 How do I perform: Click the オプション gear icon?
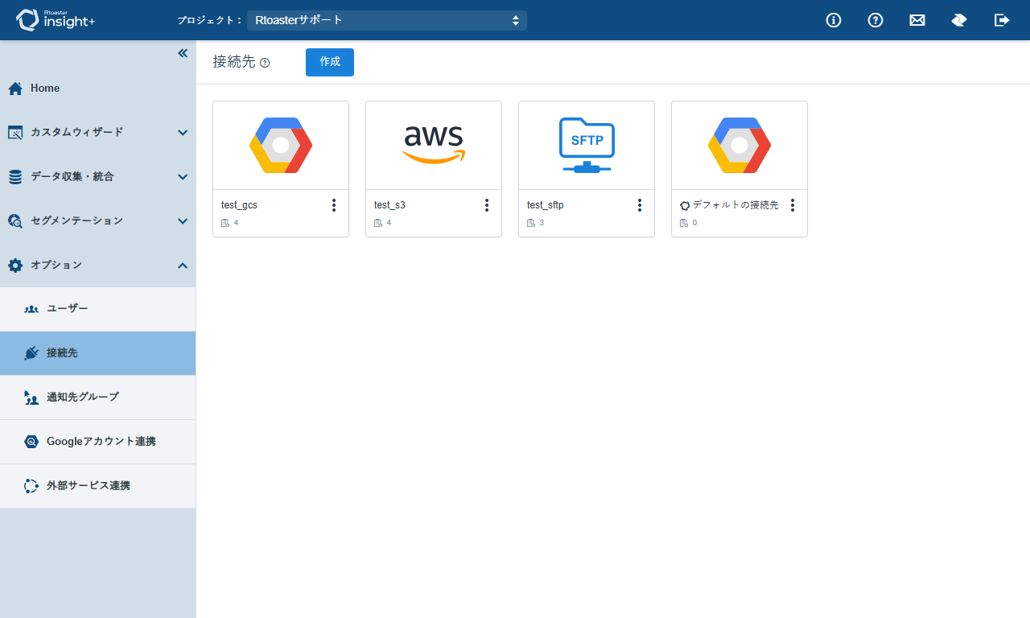(15, 265)
